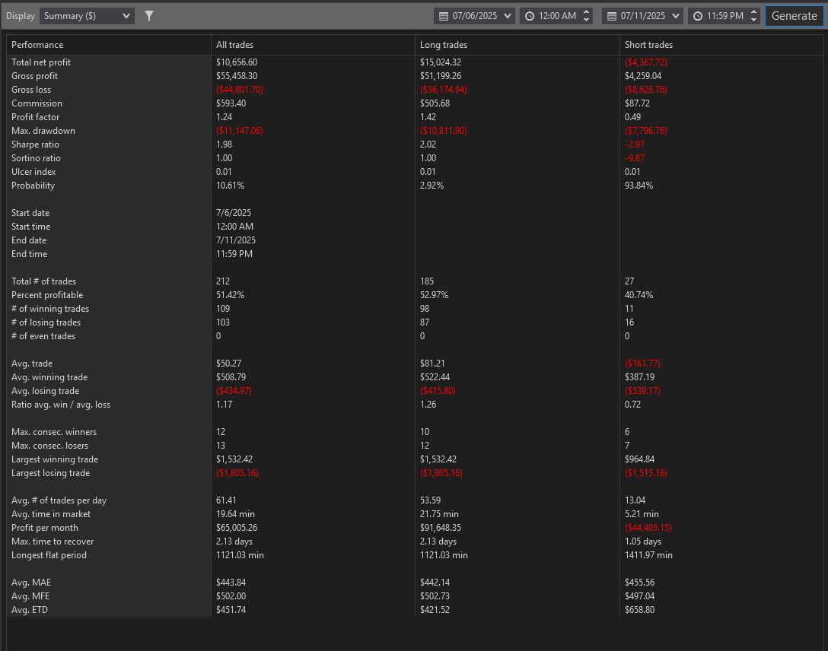Click Short trades net profit ($4,367.72)

click(x=646, y=62)
